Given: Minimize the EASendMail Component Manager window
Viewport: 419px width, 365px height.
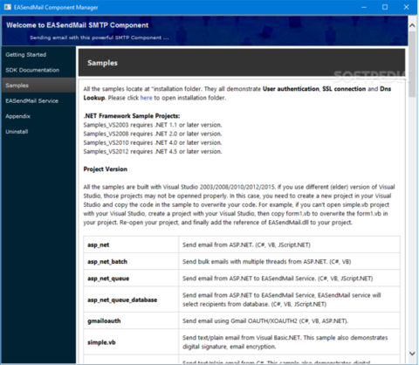Looking at the screenshot, I should coord(364,7).
